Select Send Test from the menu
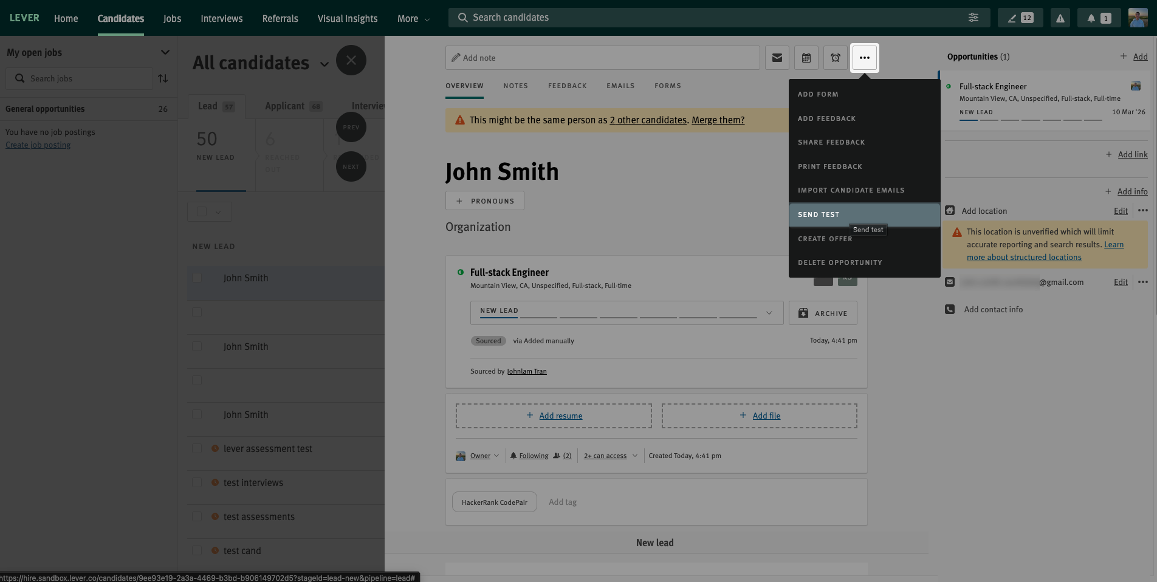 pyautogui.click(x=863, y=214)
